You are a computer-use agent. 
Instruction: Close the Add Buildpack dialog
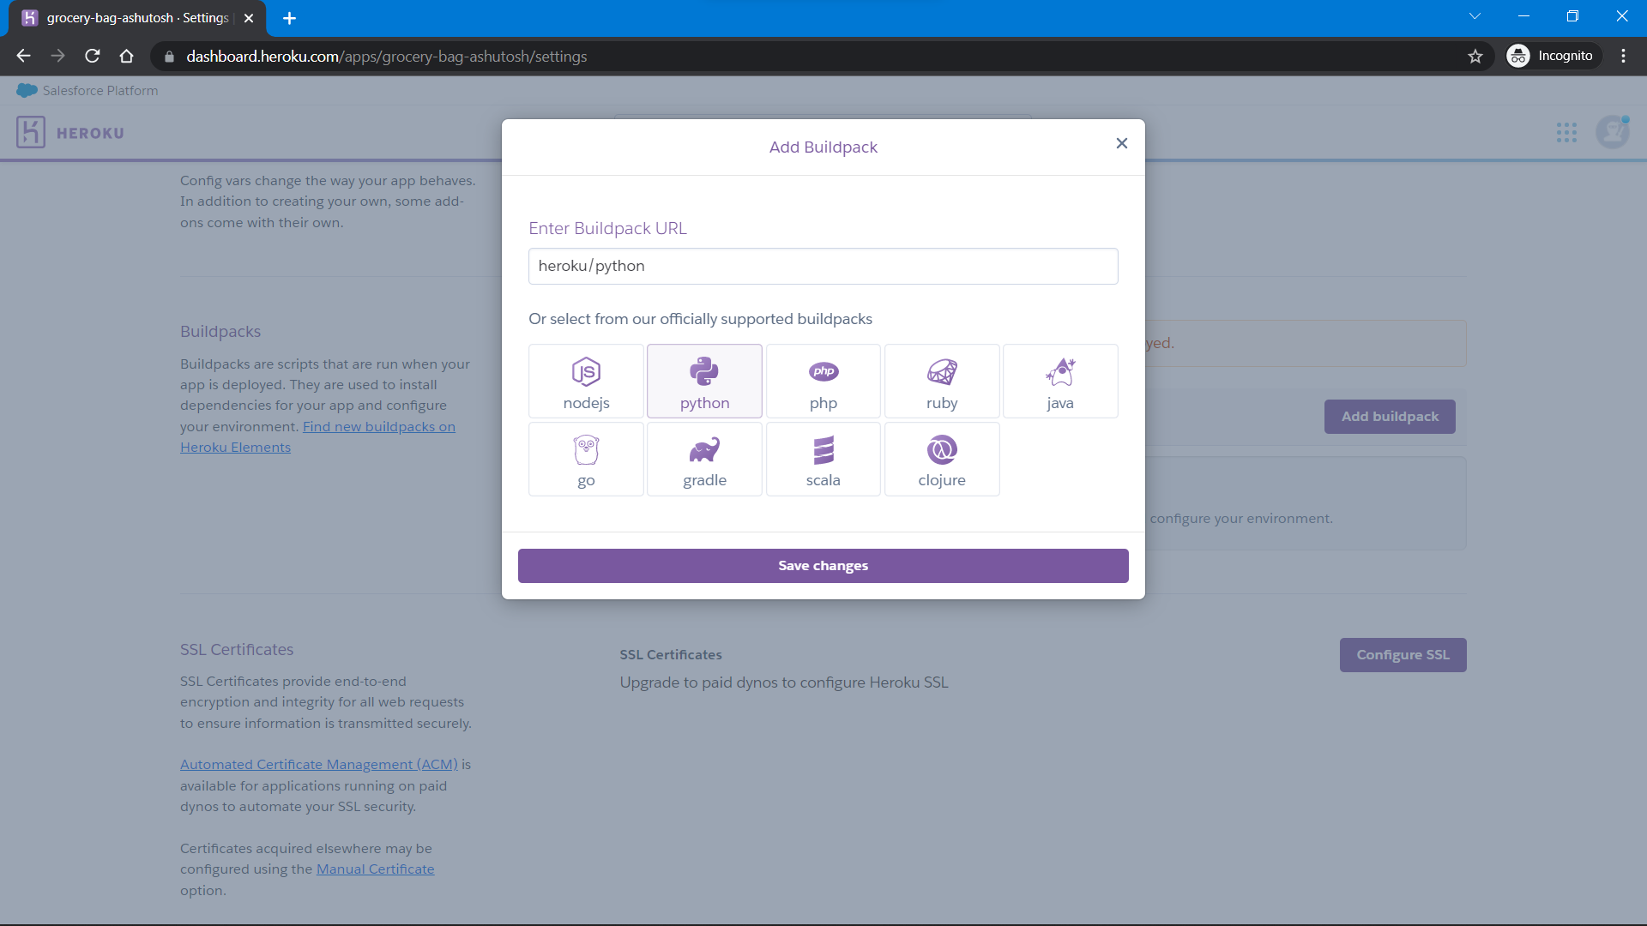click(x=1121, y=143)
